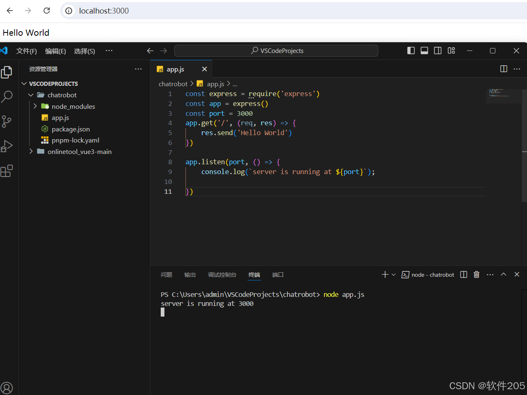Collapse the chatrobot folder

pyautogui.click(x=31, y=95)
